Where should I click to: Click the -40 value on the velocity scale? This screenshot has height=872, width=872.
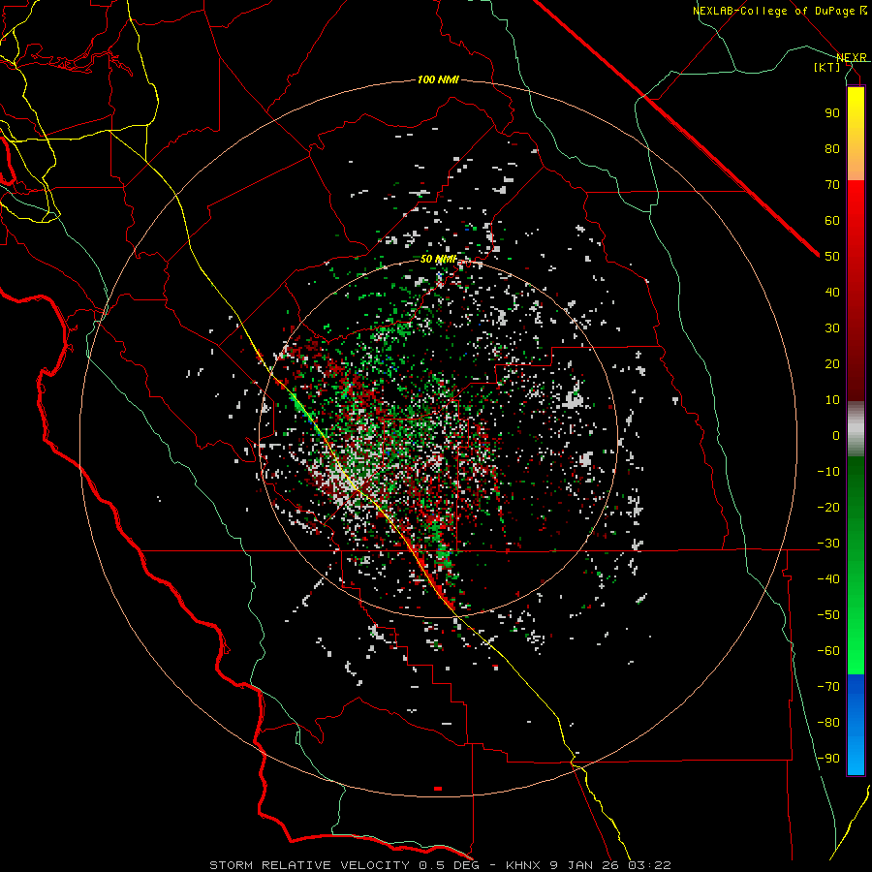pos(828,579)
